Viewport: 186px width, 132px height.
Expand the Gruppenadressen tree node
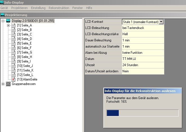coord(3,84)
